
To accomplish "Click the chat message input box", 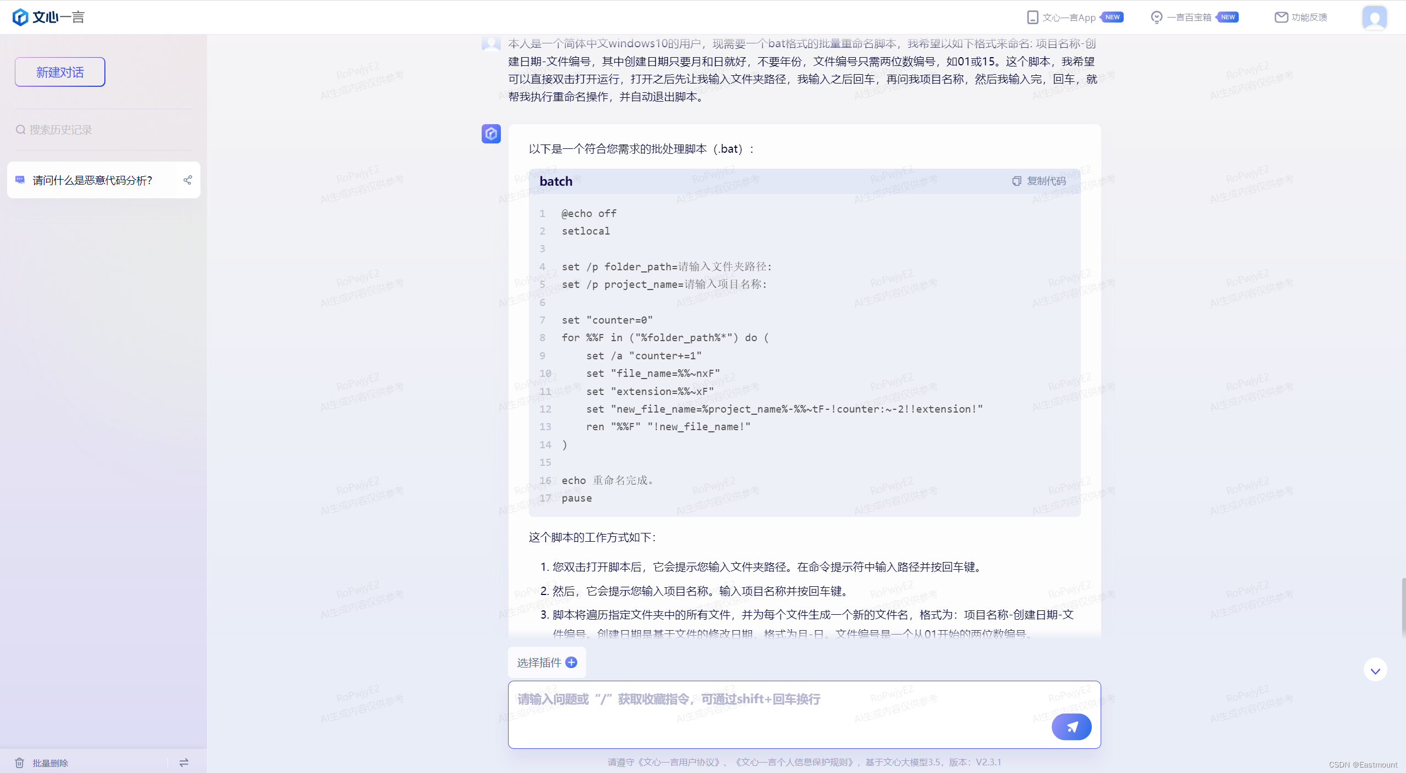I will pyautogui.click(x=769, y=709).
